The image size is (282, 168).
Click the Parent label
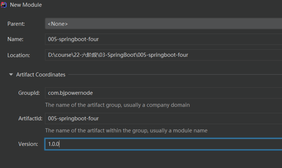click(x=16, y=24)
